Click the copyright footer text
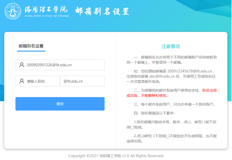 pos(116,156)
